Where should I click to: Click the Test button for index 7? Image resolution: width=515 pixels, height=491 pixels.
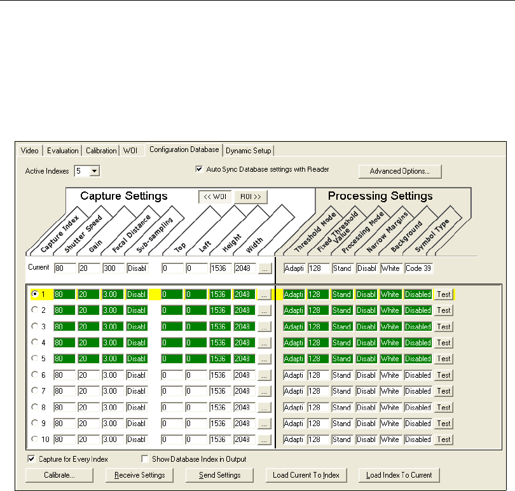(x=443, y=391)
